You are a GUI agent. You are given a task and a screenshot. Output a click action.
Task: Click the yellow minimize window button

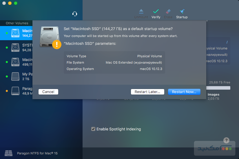[10, 3]
